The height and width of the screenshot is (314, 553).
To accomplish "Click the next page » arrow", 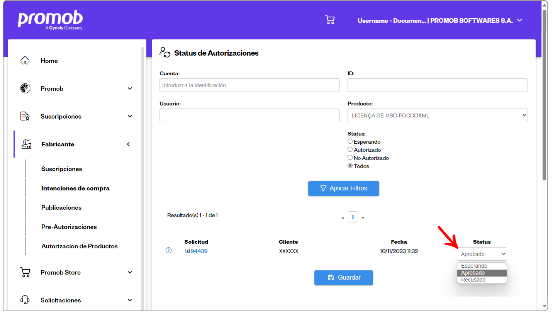I will coord(363,217).
